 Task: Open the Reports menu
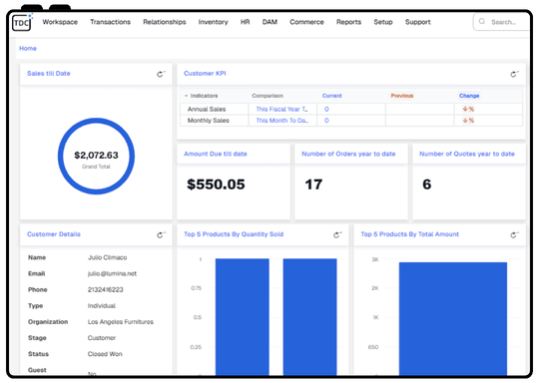[x=349, y=22]
